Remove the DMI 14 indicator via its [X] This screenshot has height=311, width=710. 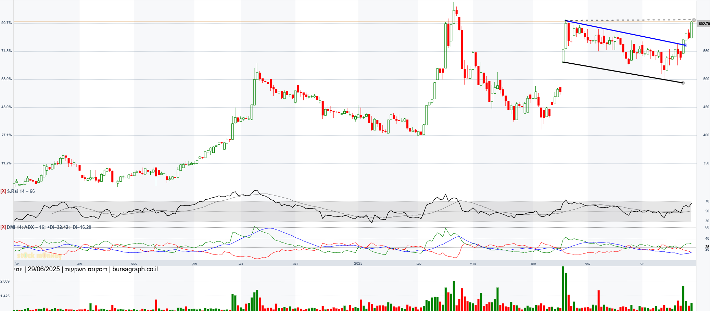pyautogui.click(x=3, y=227)
